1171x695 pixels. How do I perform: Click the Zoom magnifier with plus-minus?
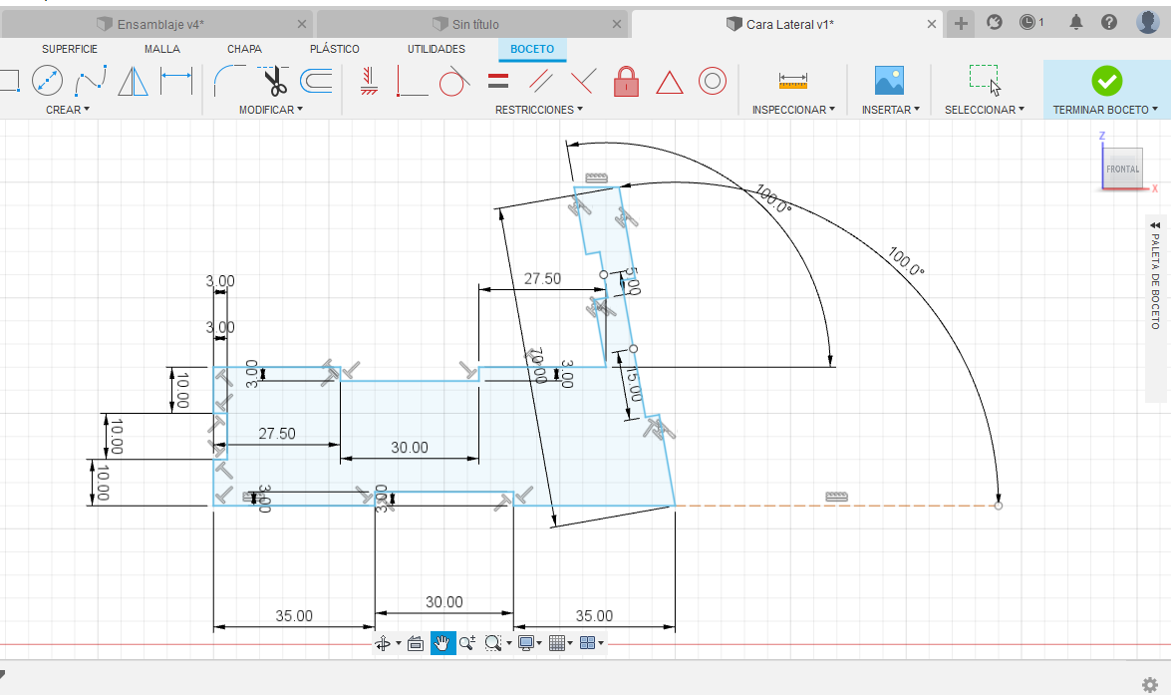pyautogui.click(x=467, y=643)
